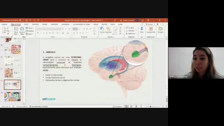Open the Design ribbon tab

point(44,24)
